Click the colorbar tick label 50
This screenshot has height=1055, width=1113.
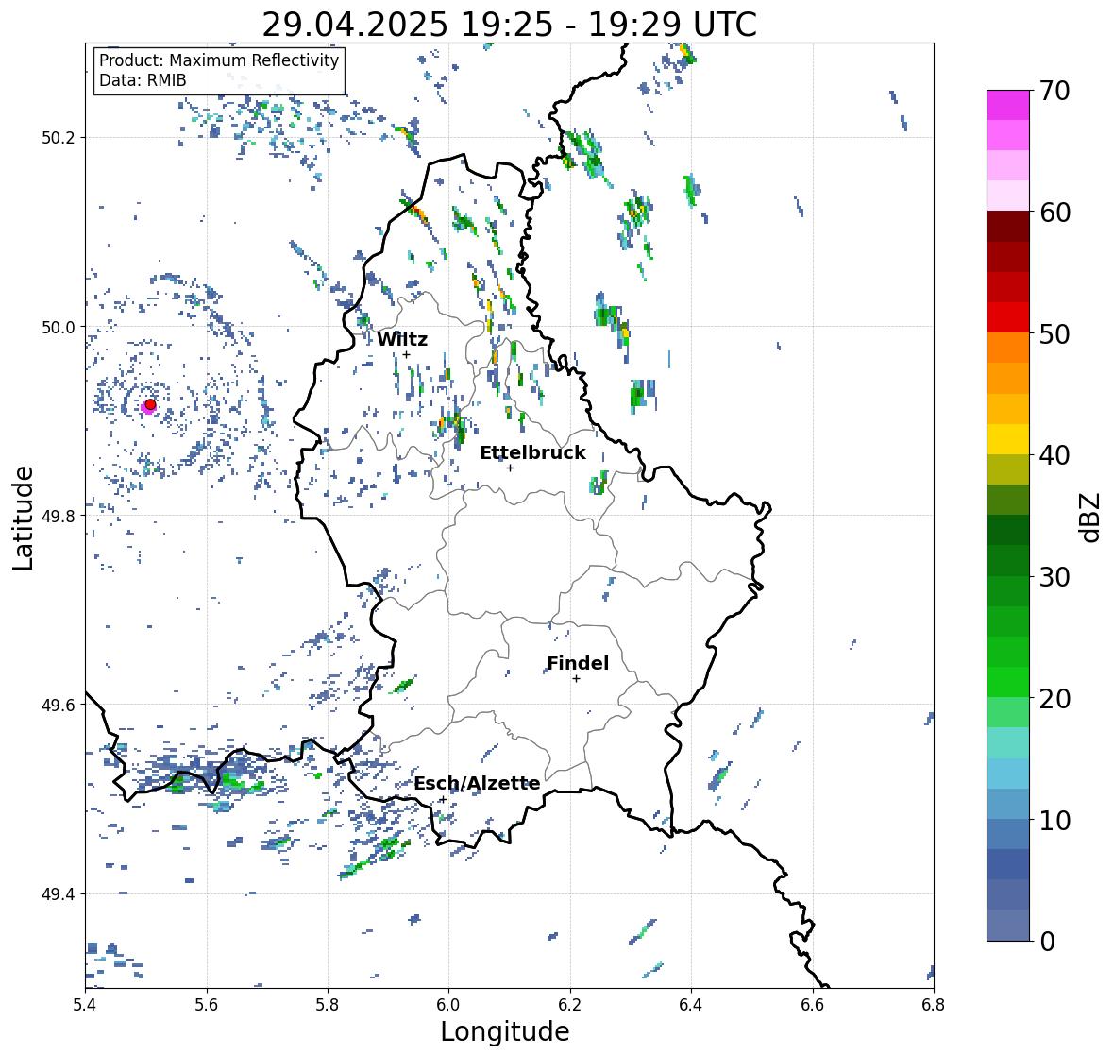click(x=1054, y=333)
